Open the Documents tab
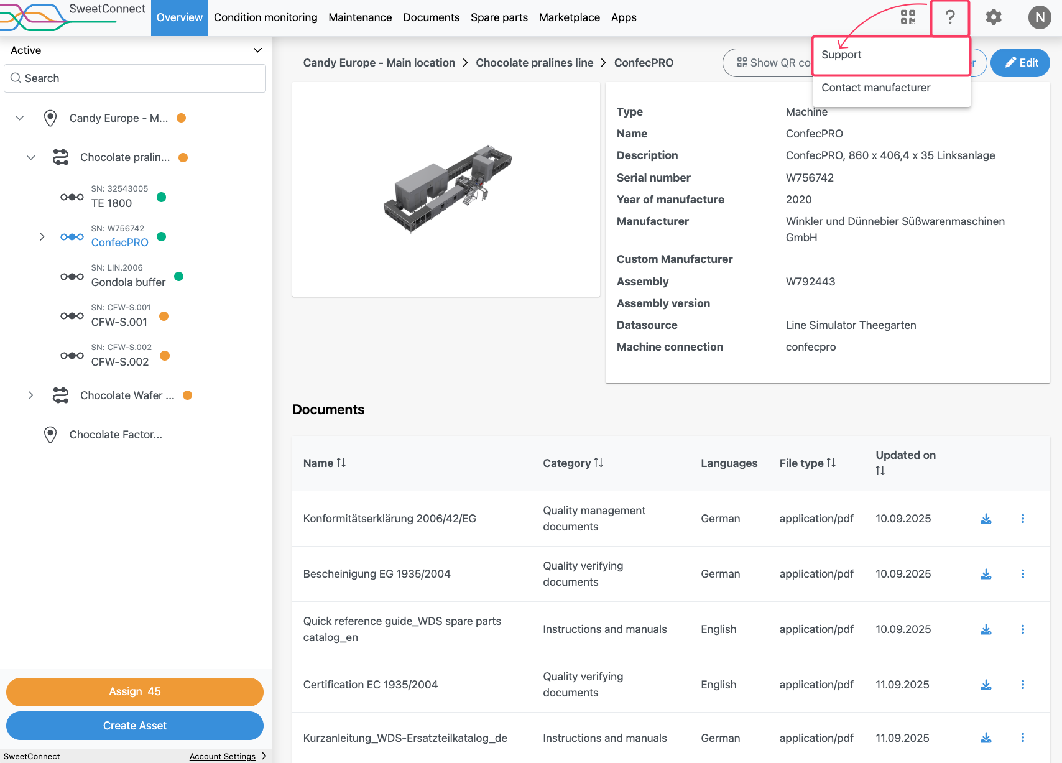The height and width of the screenshot is (763, 1062). (x=432, y=17)
